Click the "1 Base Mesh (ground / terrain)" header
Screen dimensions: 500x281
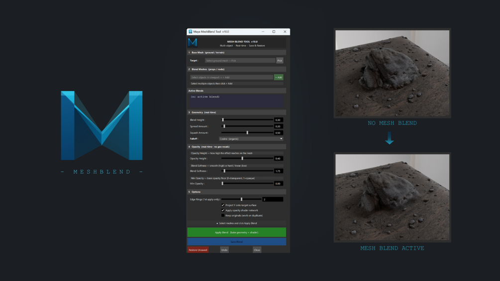click(237, 53)
